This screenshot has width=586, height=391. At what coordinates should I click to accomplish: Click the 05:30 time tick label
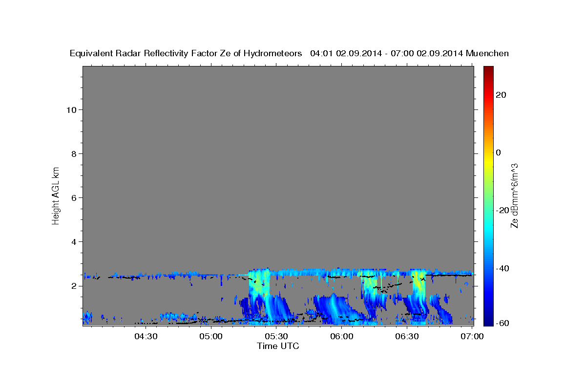click(x=276, y=336)
